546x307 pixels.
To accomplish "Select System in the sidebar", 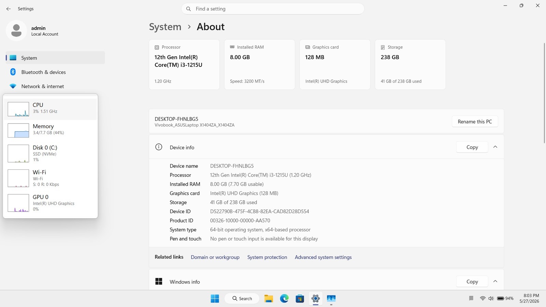I will pos(55,58).
